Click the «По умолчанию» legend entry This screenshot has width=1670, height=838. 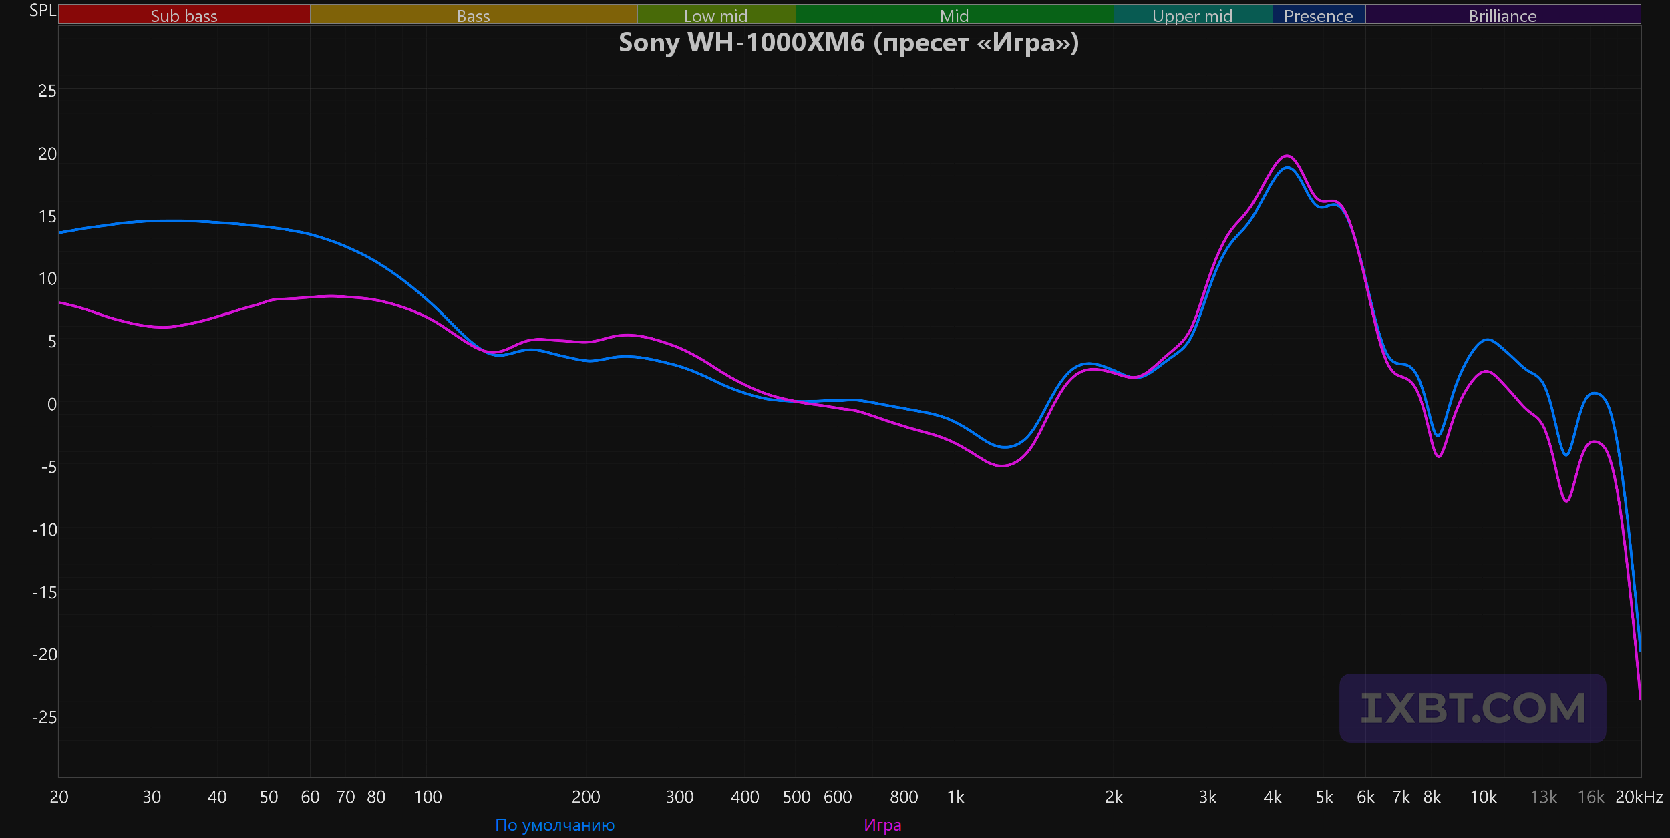[x=555, y=825]
